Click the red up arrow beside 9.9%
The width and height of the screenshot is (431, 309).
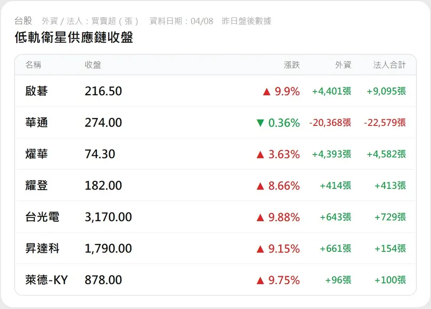click(266, 92)
